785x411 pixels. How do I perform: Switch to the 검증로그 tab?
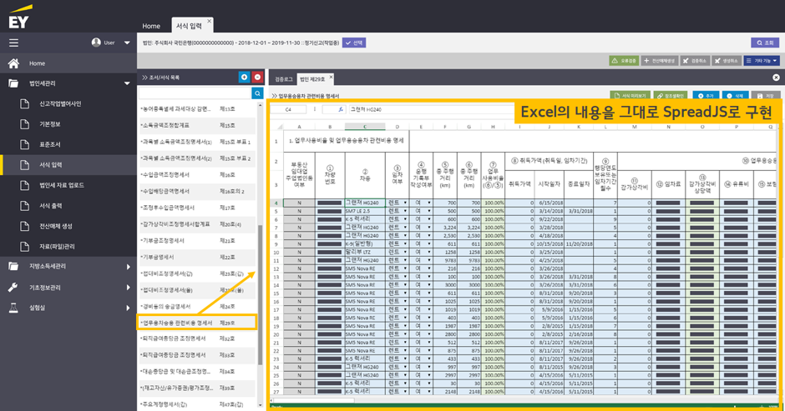point(283,79)
